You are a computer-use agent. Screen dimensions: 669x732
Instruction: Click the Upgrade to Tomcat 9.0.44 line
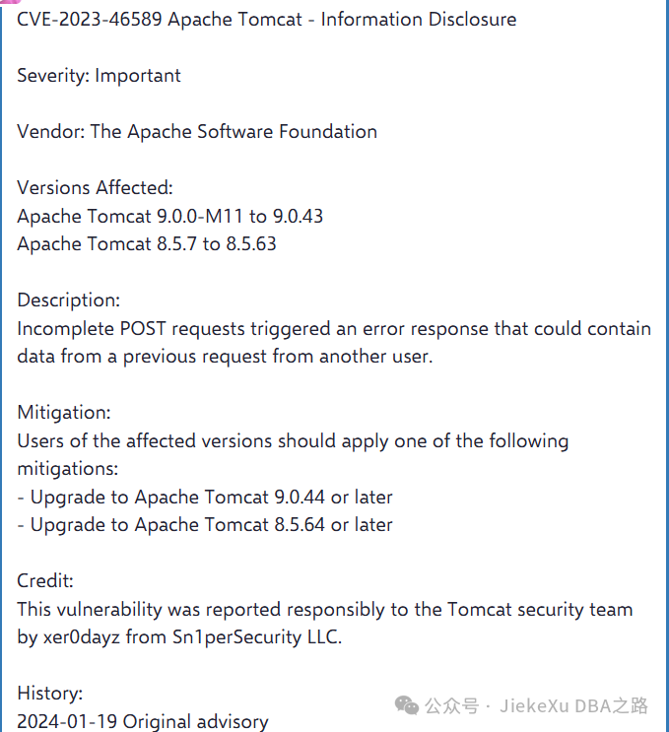205,497
